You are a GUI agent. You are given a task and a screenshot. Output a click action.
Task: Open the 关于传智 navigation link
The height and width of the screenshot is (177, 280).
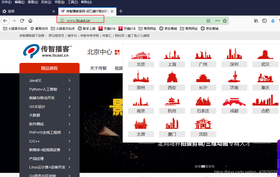[98, 68]
